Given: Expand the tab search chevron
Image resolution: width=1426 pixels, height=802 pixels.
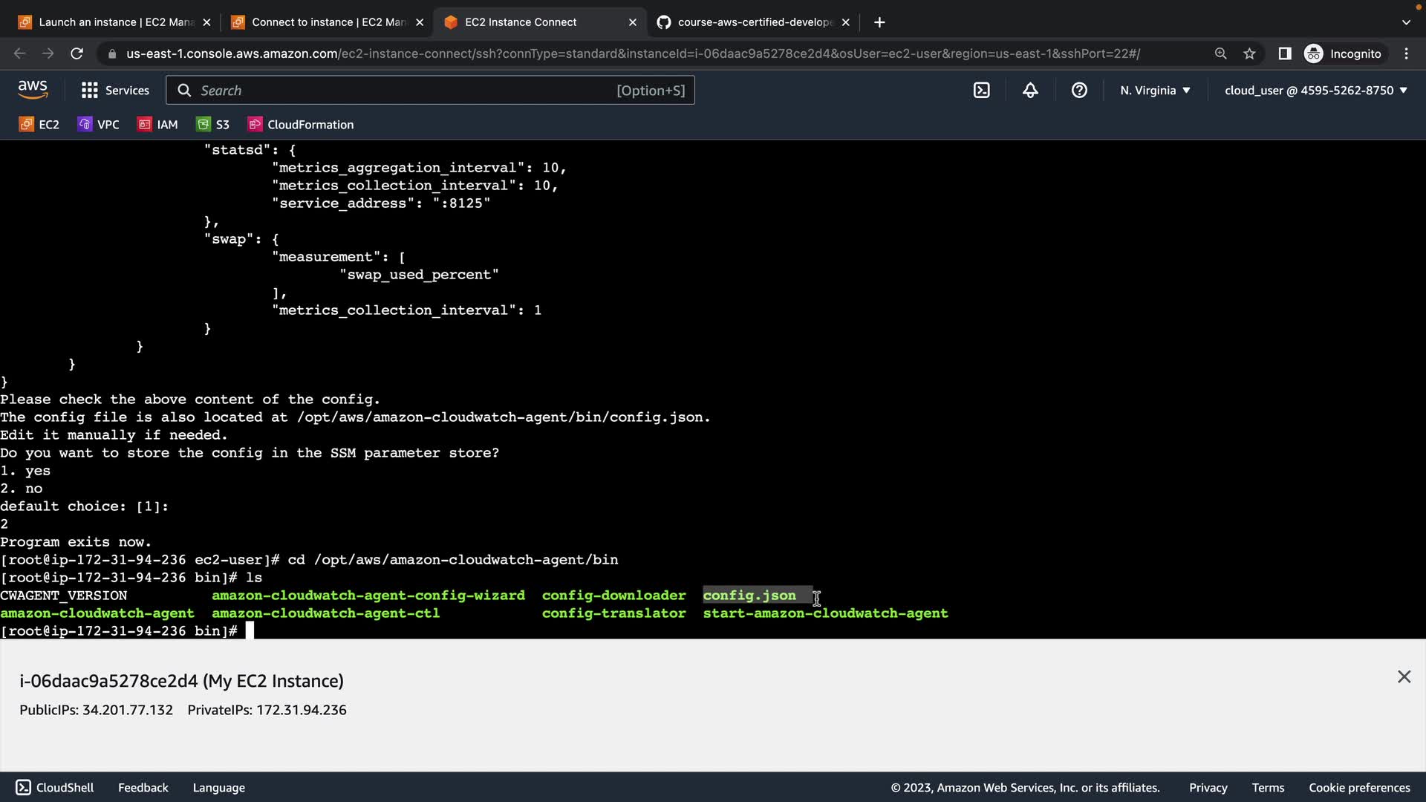Looking at the screenshot, I should pos(1405,22).
